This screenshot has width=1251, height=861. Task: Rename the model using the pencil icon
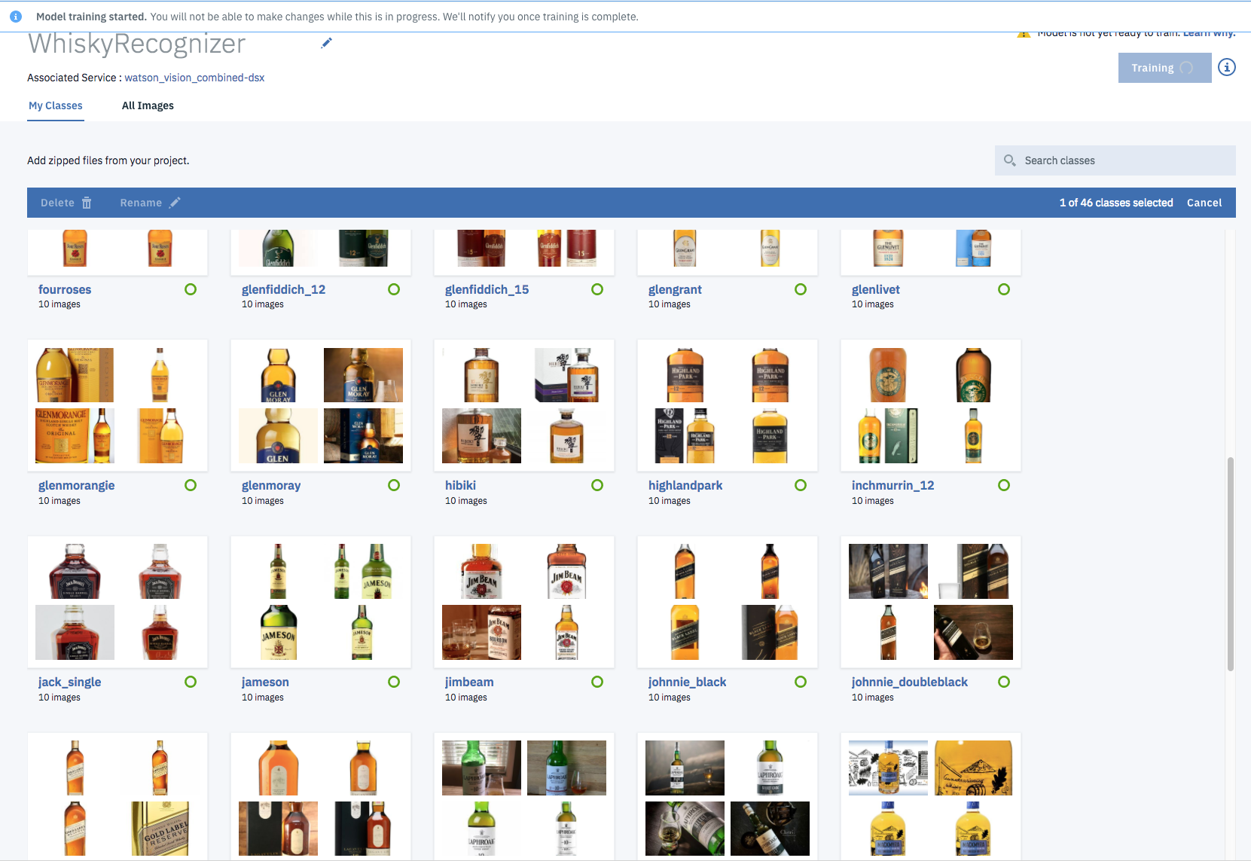tap(327, 43)
